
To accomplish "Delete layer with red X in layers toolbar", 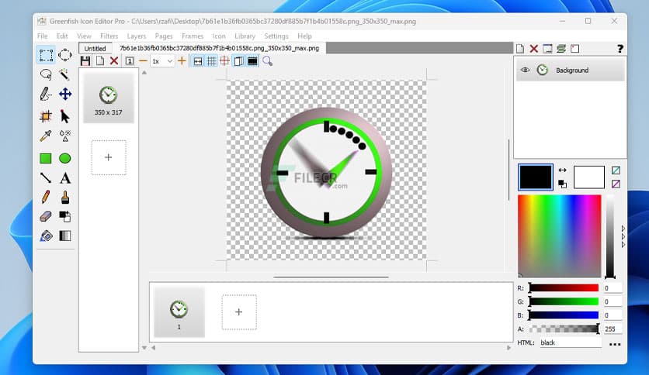I will [534, 49].
